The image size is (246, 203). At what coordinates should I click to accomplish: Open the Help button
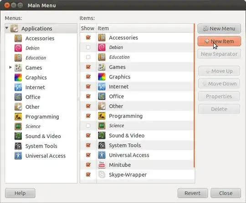[x=20, y=193]
